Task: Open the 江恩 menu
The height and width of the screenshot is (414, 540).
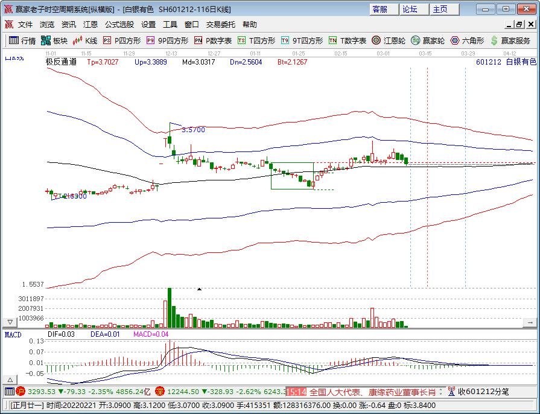Action: [x=91, y=25]
